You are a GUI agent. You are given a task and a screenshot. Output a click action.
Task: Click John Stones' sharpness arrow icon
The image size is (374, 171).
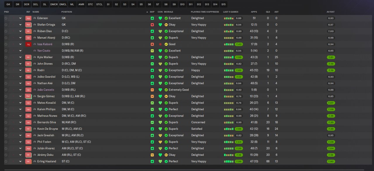click(x=152, y=64)
